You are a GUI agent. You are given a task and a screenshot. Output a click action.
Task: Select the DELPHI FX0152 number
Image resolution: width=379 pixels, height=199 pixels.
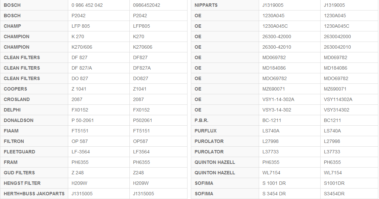point(80,110)
